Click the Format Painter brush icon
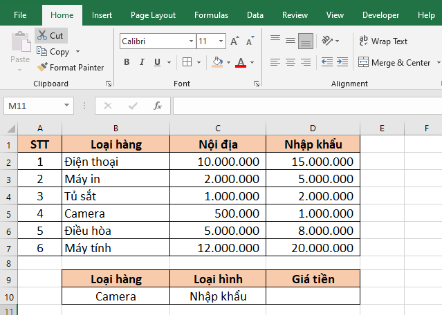This screenshot has height=315, width=442. point(42,68)
